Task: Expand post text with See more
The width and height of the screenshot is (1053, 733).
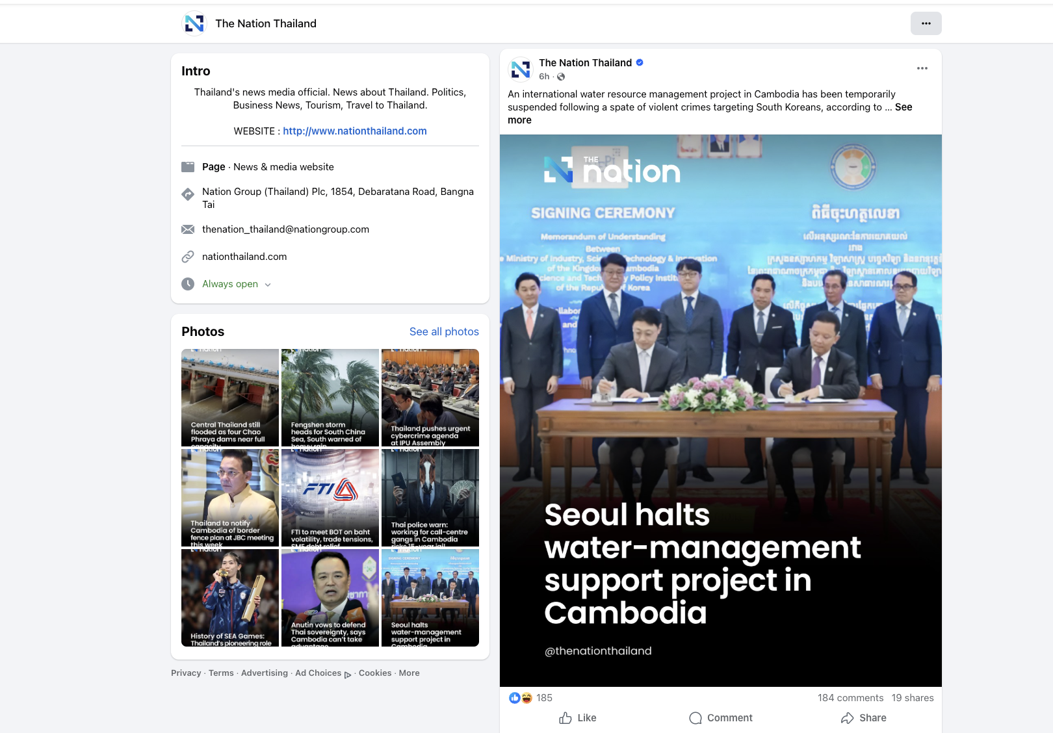Action: coord(903,107)
